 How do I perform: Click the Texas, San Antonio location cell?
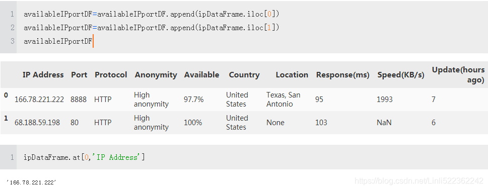283,100
